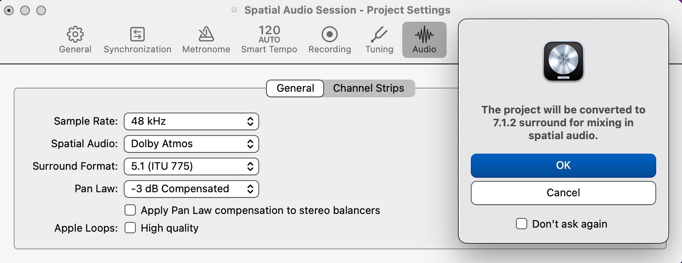This screenshot has width=682, height=263.
Task: Open the Synchronization settings icon
Action: (137, 39)
